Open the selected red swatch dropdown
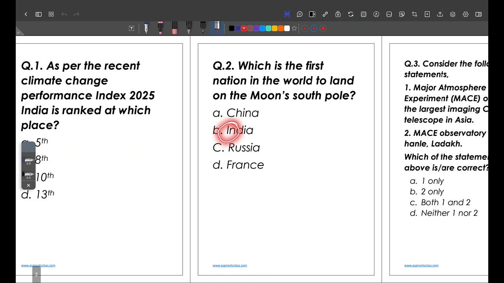Image resolution: width=504 pixels, height=283 pixels. [x=244, y=28]
